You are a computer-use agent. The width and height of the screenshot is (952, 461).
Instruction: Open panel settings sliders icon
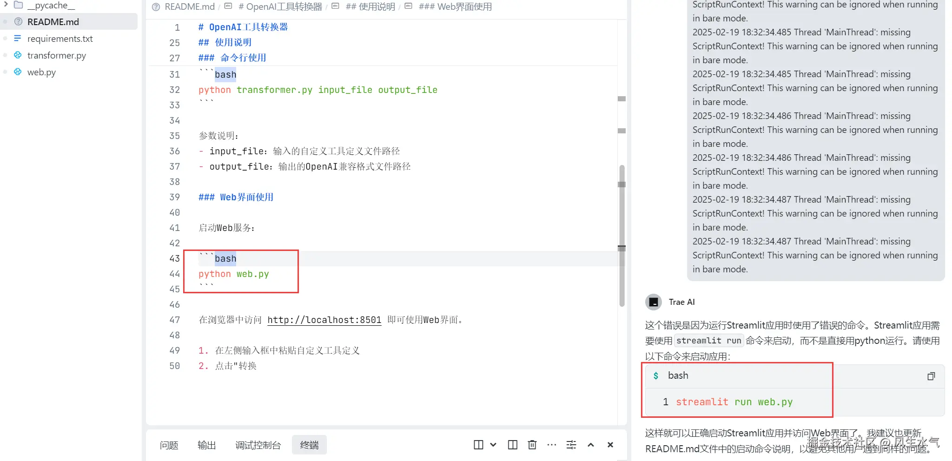coord(571,445)
